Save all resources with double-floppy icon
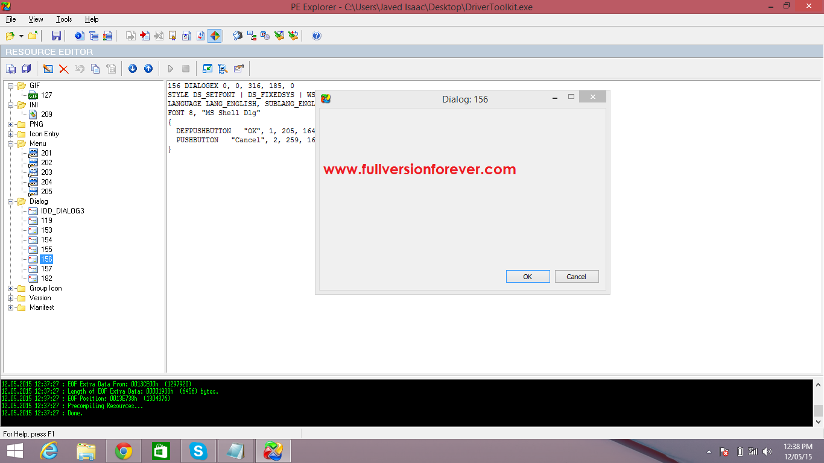The width and height of the screenshot is (824, 463). point(26,69)
